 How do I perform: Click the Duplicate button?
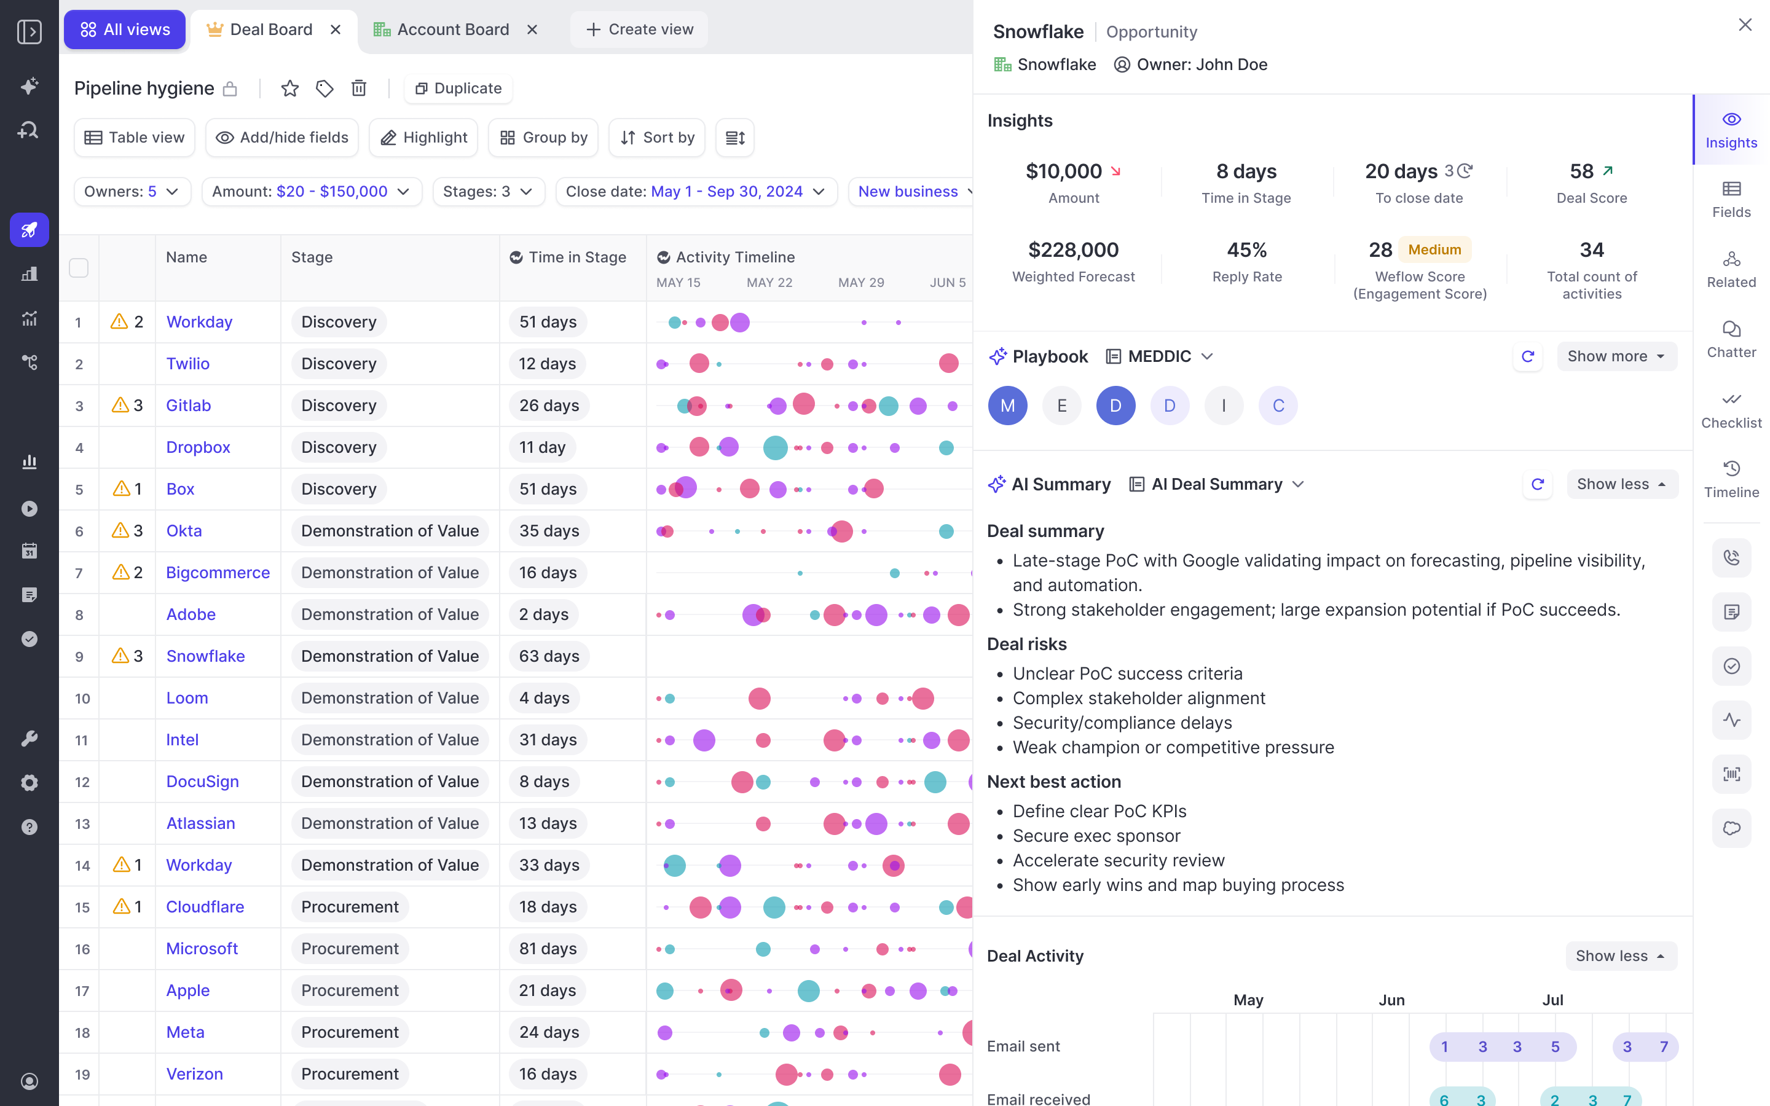[x=458, y=88]
